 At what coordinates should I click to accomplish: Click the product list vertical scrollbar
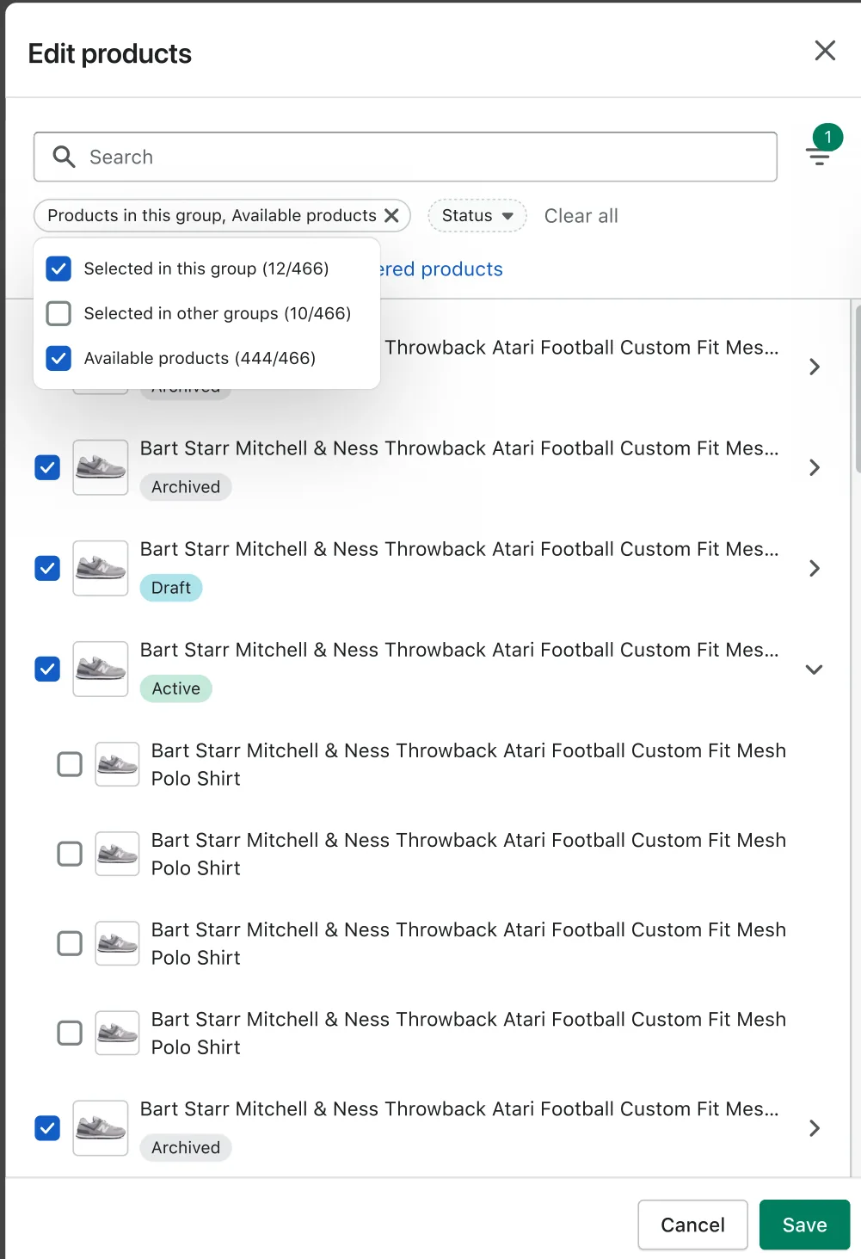[x=857, y=387]
